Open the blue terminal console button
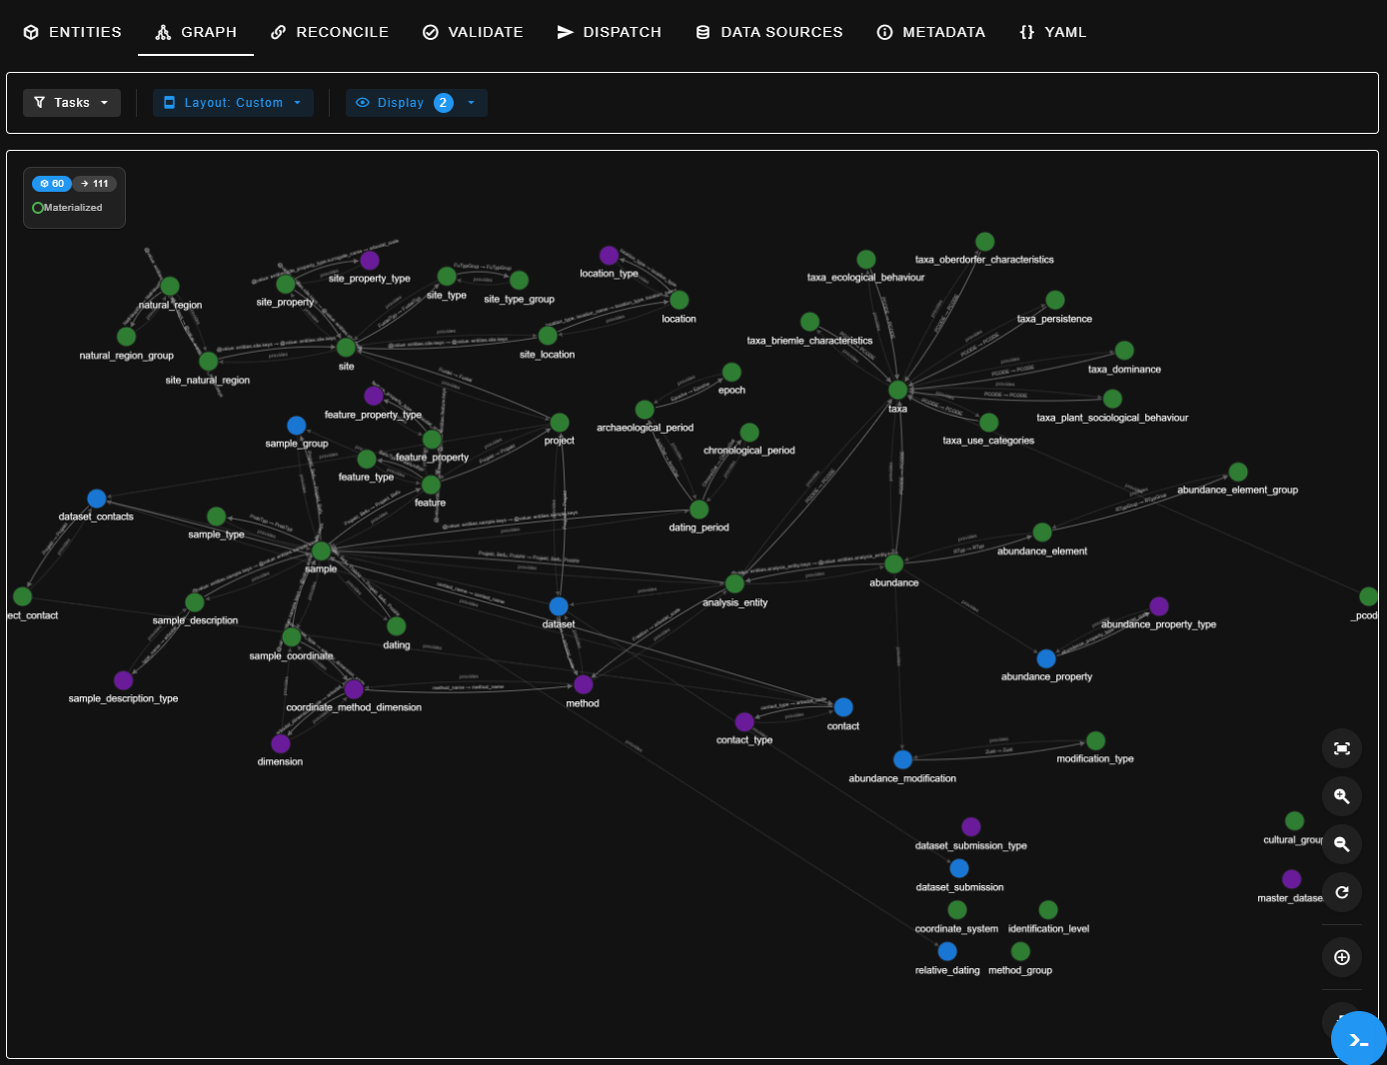 (x=1358, y=1039)
